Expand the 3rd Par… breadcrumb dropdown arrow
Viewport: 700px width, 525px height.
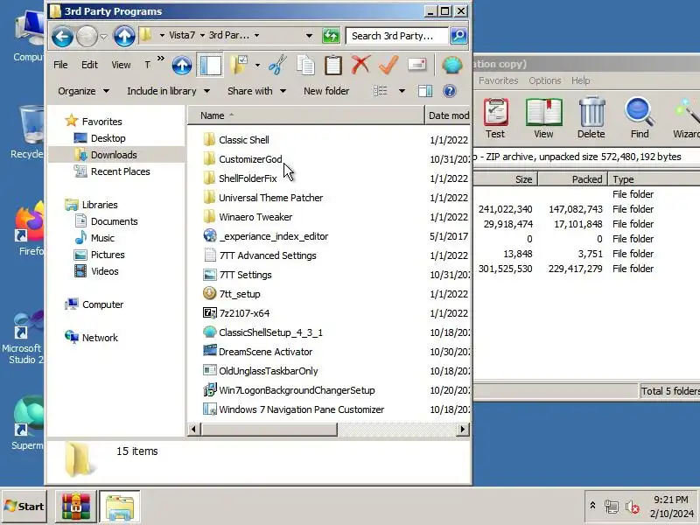click(x=256, y=35)
